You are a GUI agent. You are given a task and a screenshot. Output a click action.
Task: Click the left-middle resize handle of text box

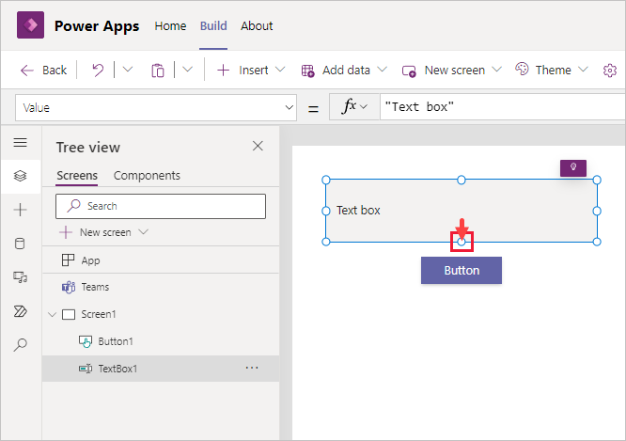[326, 211]
